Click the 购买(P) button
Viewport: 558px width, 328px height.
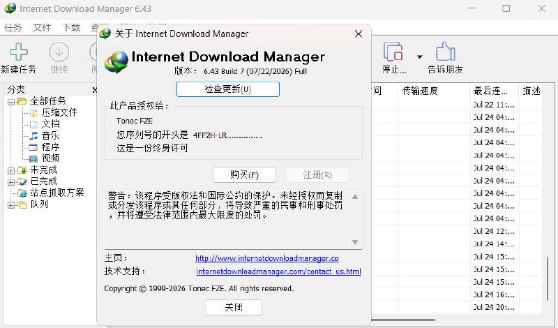pyautogui.click(x=244, y=175)
